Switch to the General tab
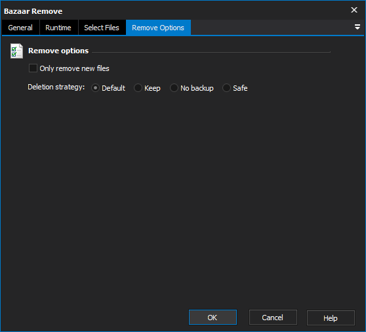Image resolution: width=366 pixels, height=332 pixels. [x=20, y=28]
